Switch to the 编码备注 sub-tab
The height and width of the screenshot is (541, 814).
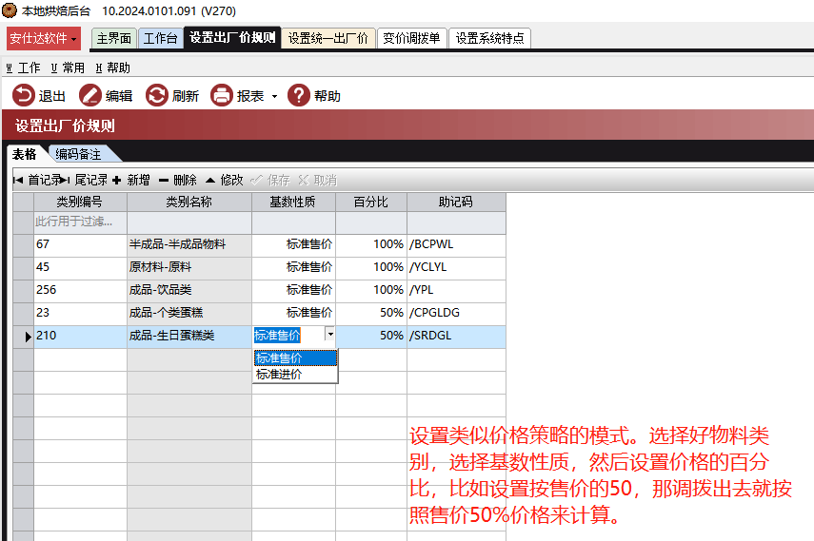pos(78,154)
